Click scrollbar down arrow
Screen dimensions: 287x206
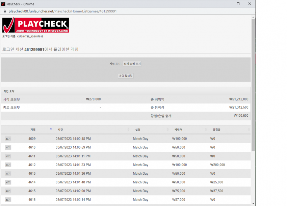[253, 203]
